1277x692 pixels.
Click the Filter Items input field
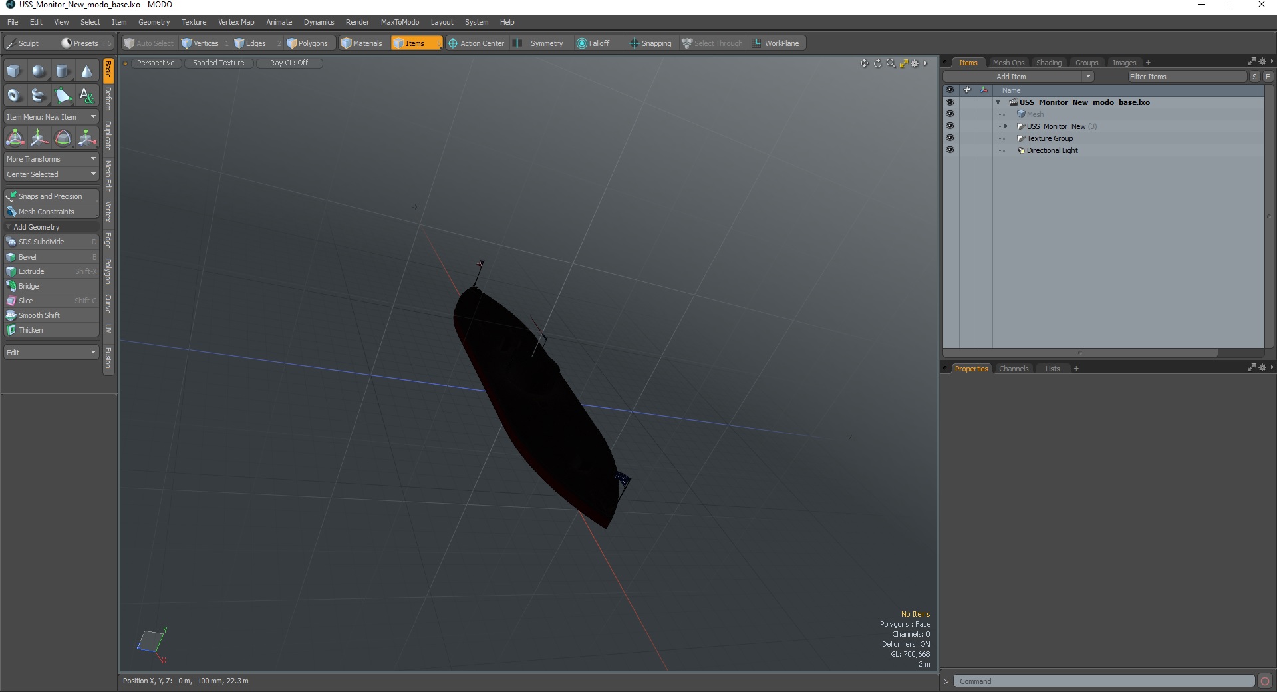[x=1187, y=77]
